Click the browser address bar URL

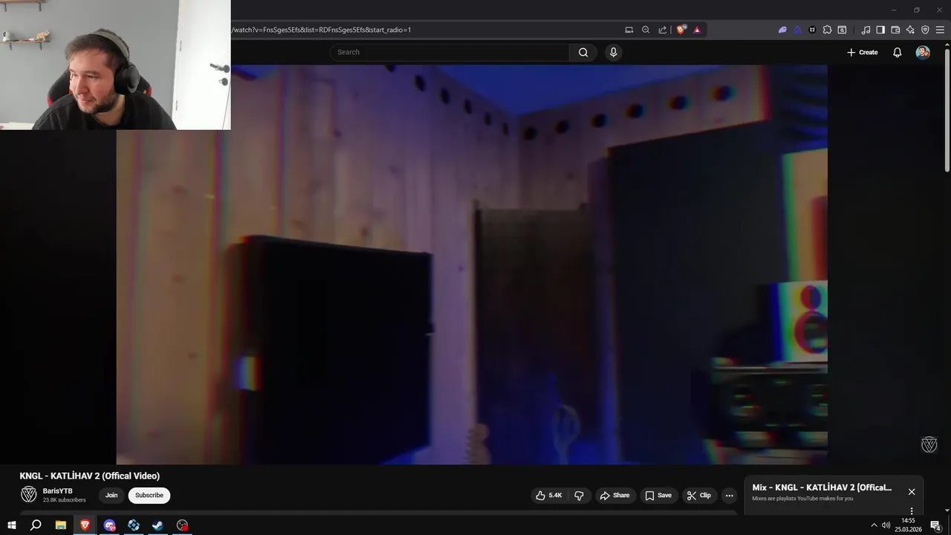tap(321, 30)
